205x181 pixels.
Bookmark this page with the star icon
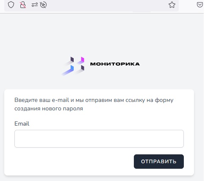click(172, 5)
